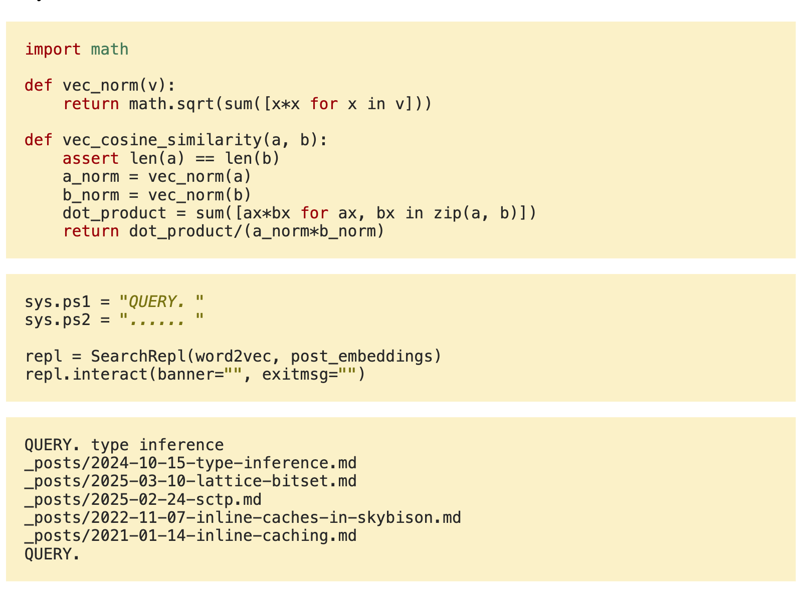Click the 2021-01-14-inline-caching.md result

pos(190,536)
